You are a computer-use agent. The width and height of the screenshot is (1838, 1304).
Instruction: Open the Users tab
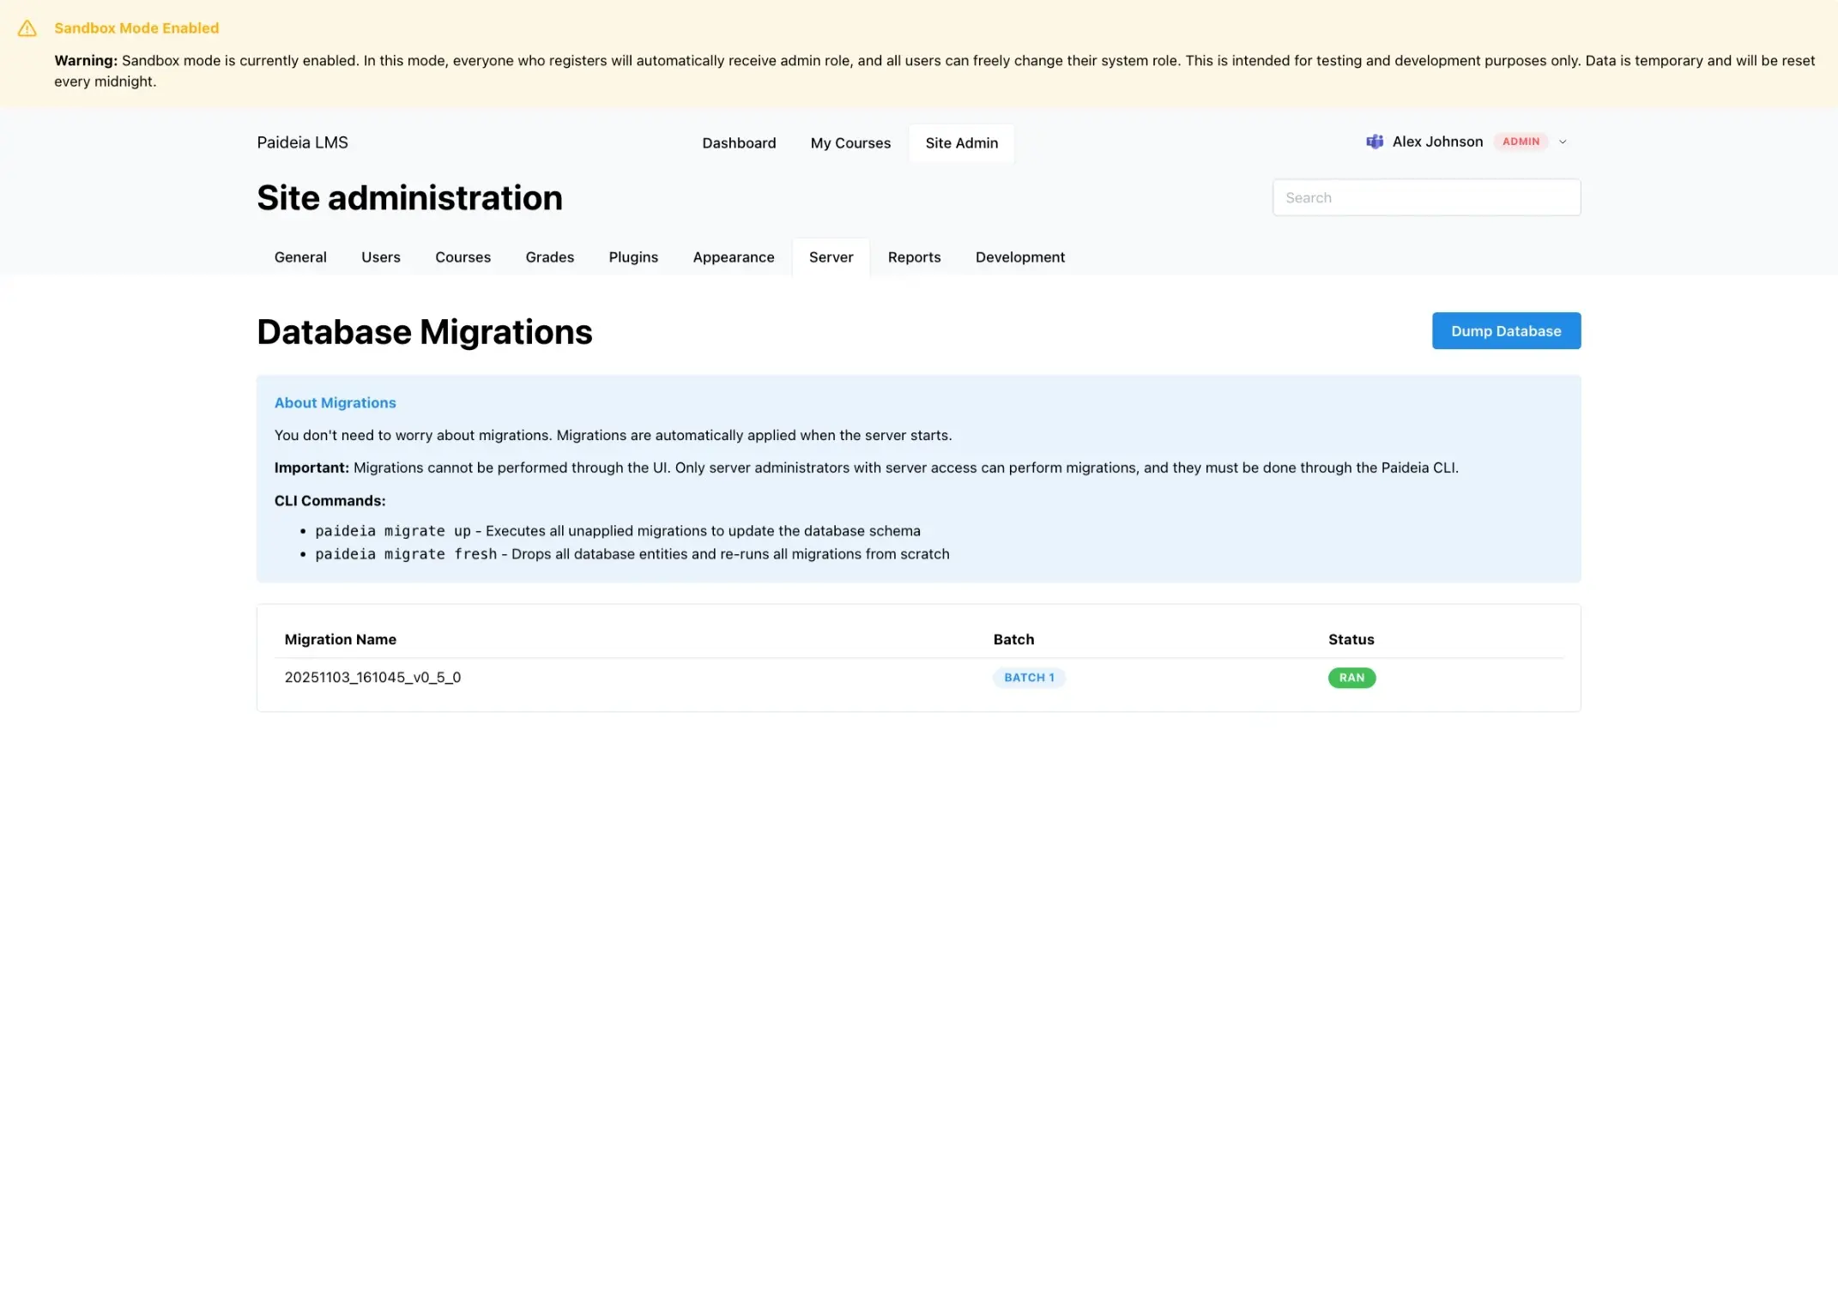point(380,257)
